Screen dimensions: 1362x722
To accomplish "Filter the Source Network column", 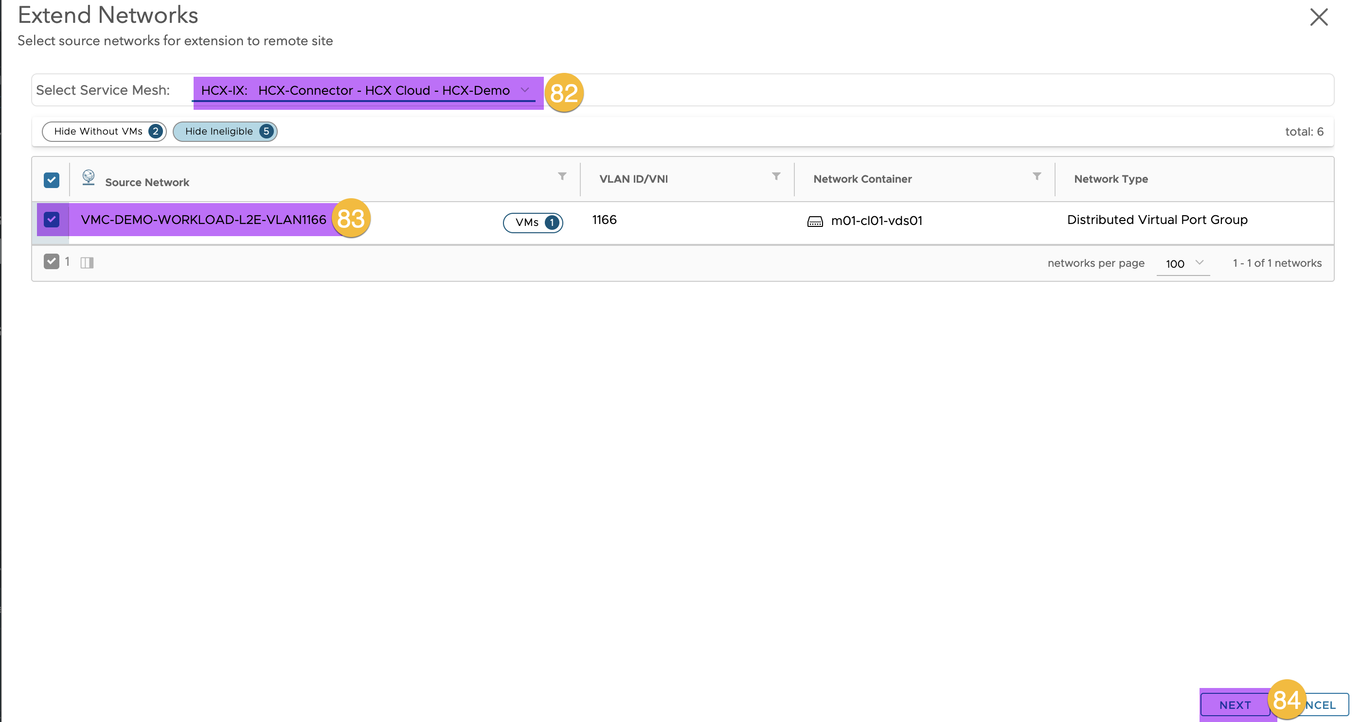I will tap(562, 176).
